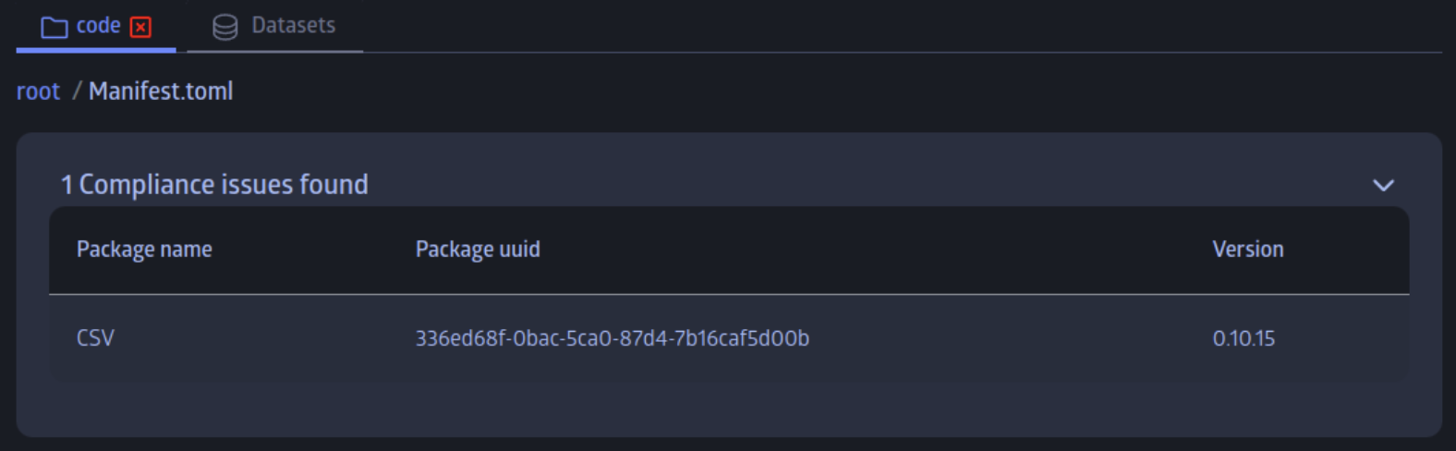This screenshot has width=1456, height=451.
Task: Navigate to root in breadcrumb
Action: tap(38, 91)
